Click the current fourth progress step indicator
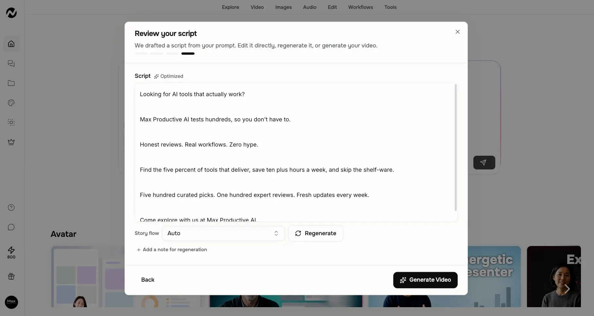The width and height of the screenshot is (594, 316). (x=188, y=54)
